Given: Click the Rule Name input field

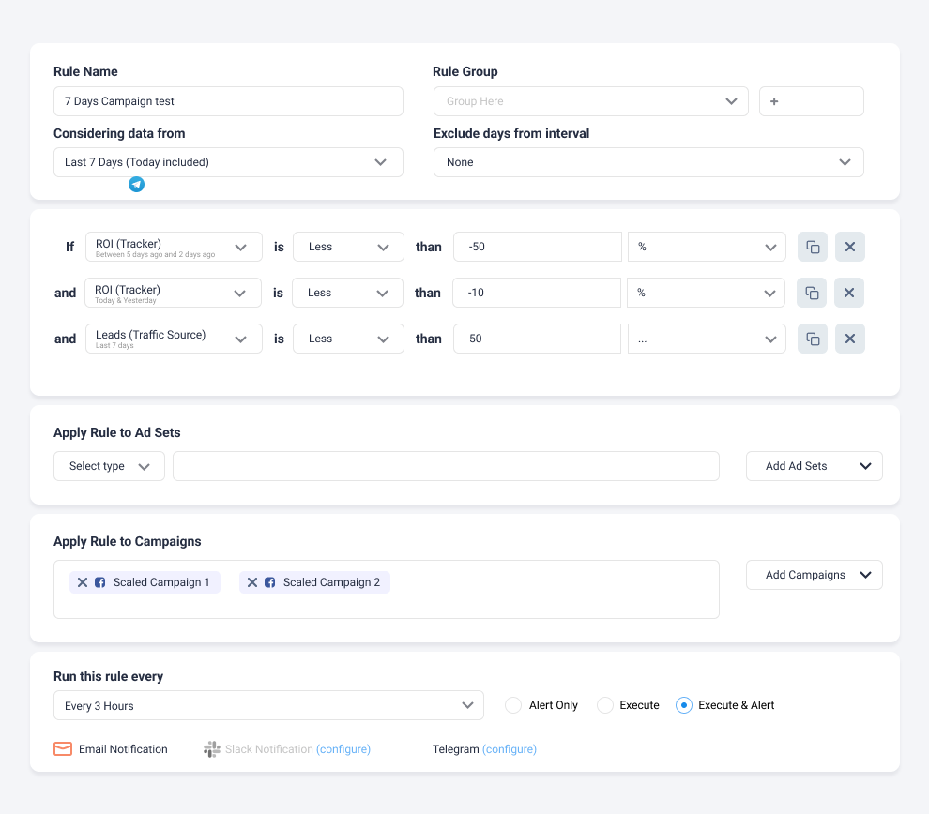Looking at the screenshot, I should pyautogui.click(x=228, y=101).
